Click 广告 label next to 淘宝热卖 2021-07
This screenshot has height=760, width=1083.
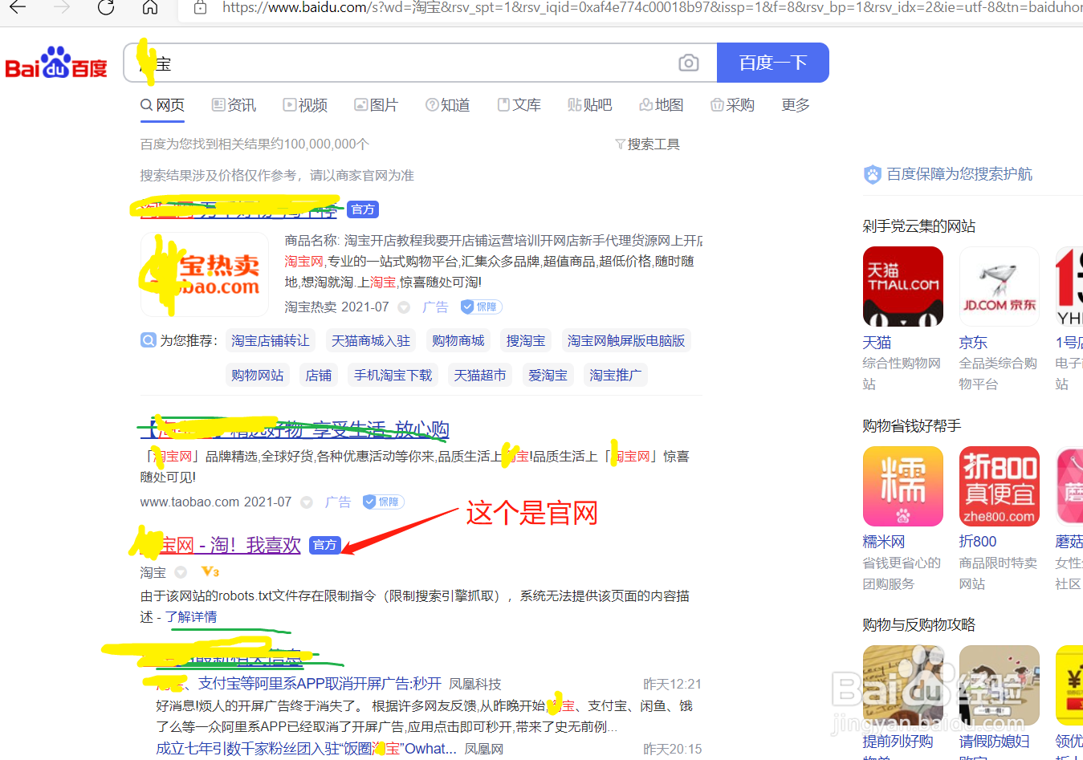(435, 307)
